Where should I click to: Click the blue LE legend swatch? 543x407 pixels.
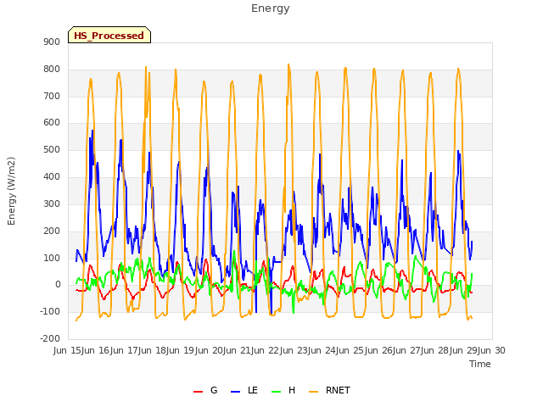point(236,392)
